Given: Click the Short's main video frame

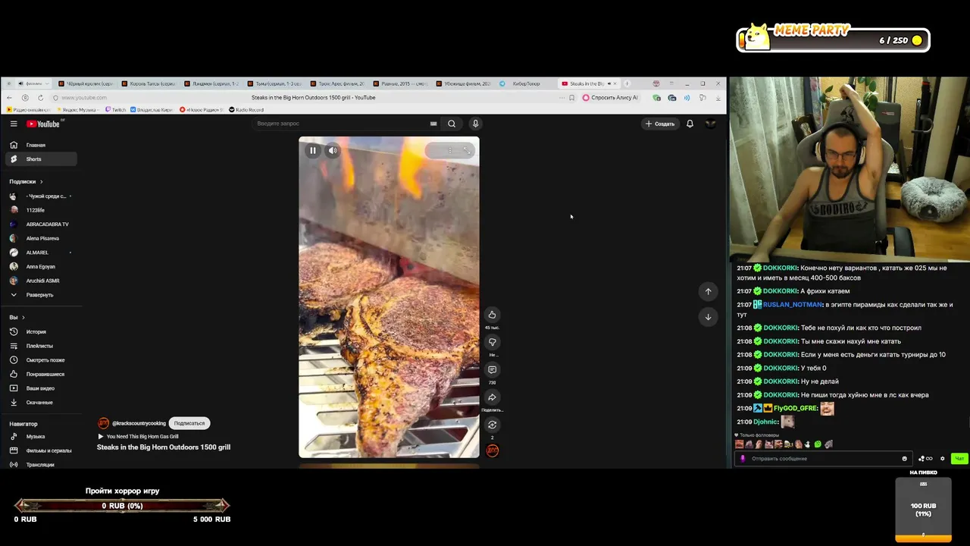Looking at the screenshot, I should click(389, 297).
